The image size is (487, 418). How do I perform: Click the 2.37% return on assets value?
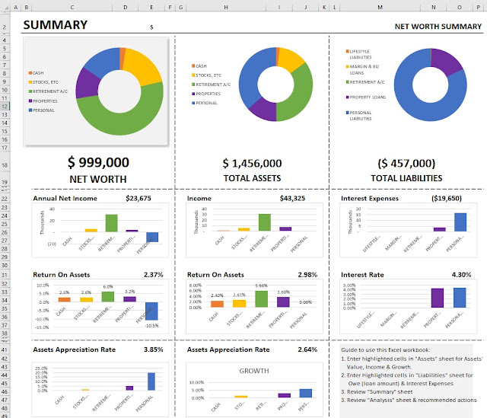pyautogui.click(x=153, y=275)
